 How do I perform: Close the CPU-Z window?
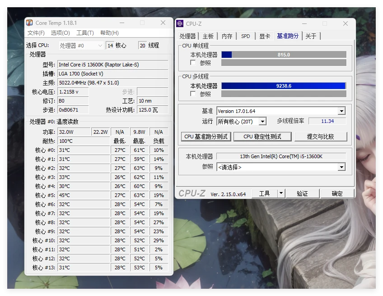pos(346,24)
